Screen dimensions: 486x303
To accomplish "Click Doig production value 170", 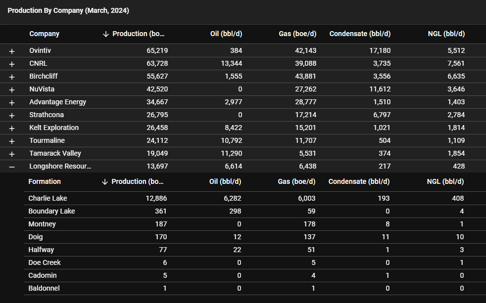I will click(161, 237).
